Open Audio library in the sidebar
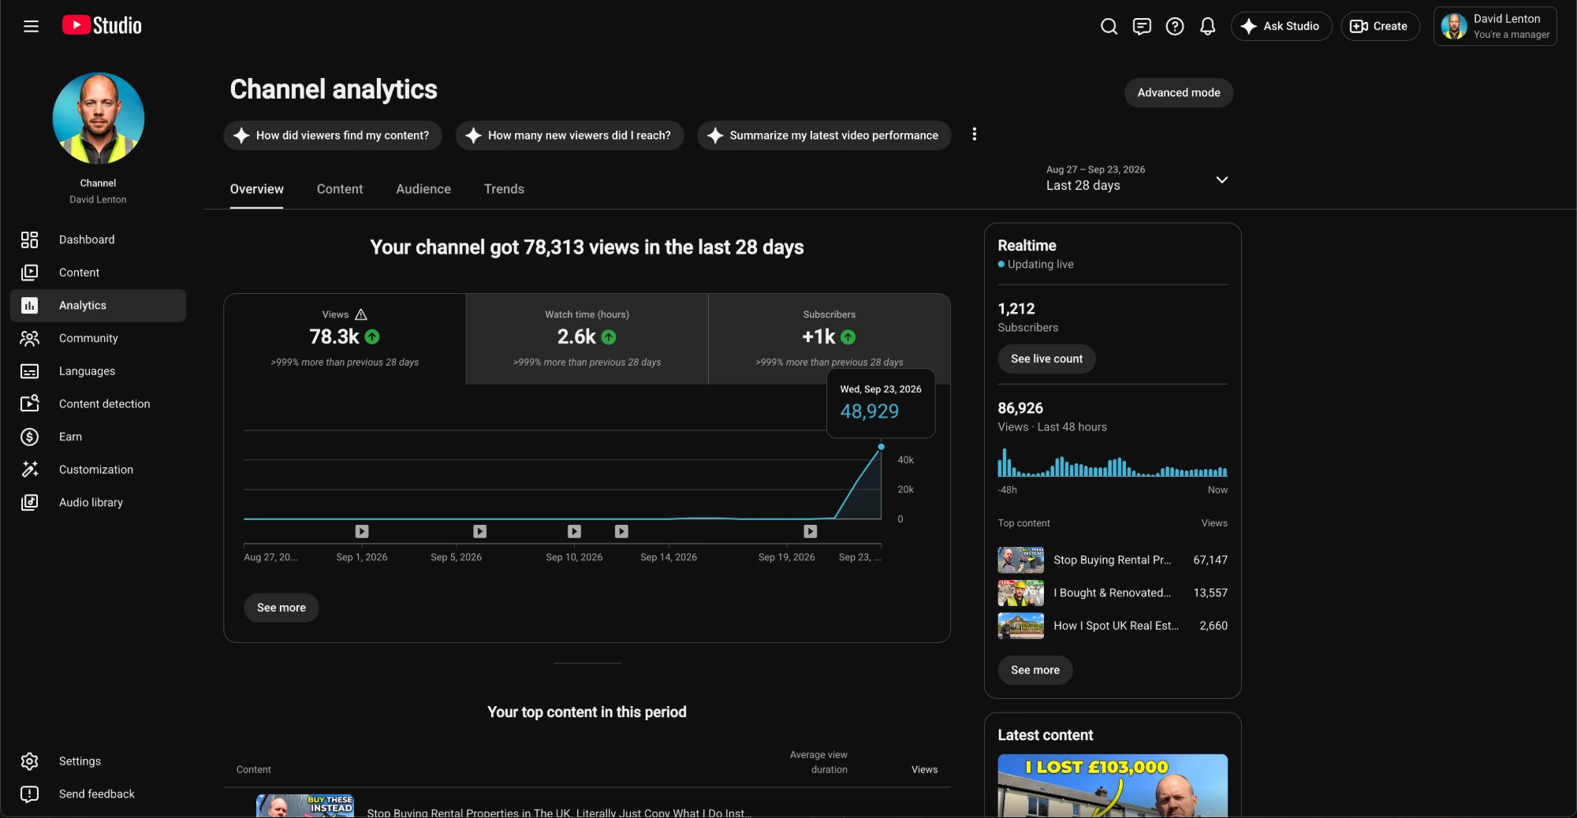The height and width of the screenshot is (818, 1577). 98,502
